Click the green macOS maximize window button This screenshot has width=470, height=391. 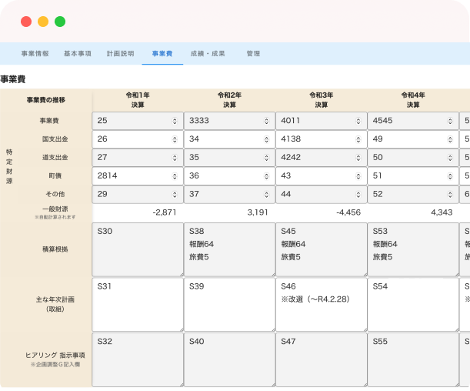tap(60, 22)
